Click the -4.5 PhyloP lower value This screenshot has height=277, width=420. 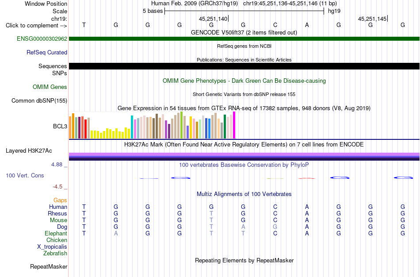pyautogui.click(x=57, y=187)
